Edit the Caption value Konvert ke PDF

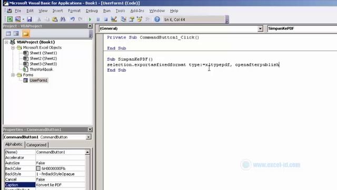coord(61,185)
